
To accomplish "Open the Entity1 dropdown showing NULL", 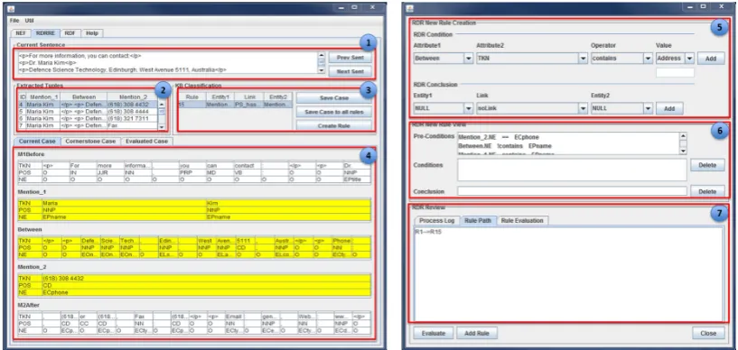I will (444, 108).
